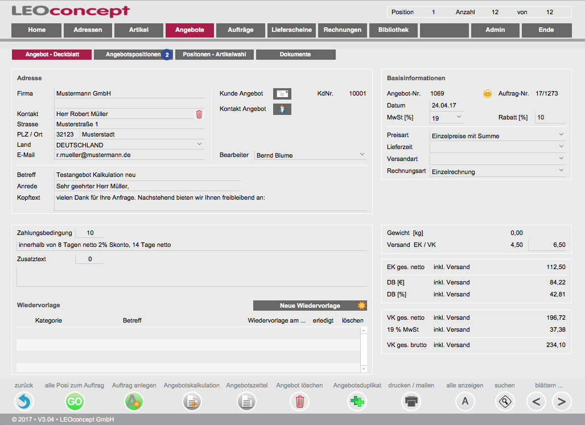The height and width of the screenshot is (425, 585).
Task: Click the next record arrow button
Action: point(562,402)
